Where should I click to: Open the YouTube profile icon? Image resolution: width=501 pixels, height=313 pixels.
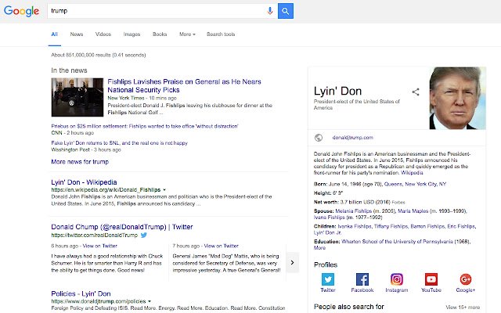coord(431,279)
